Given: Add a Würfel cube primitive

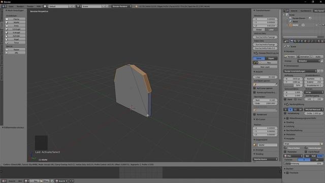Looking at the screenshot, I should (15, 22).
